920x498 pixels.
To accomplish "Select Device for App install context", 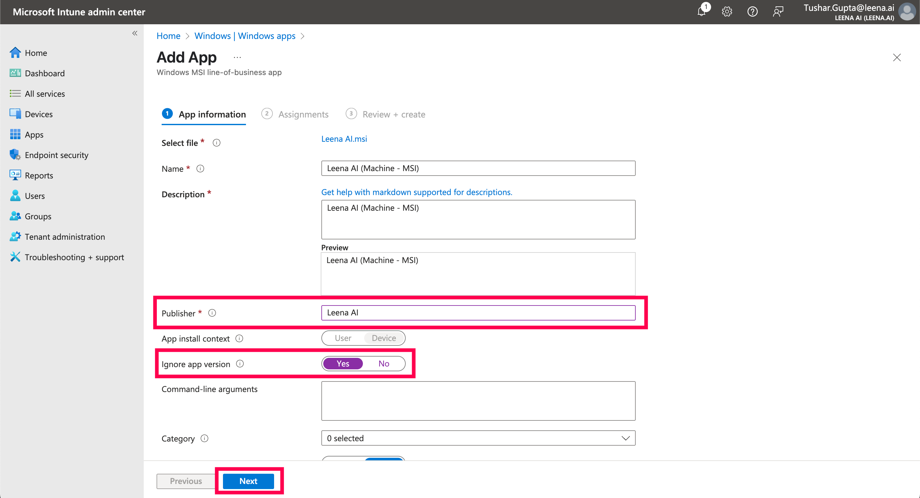I will (x=384, y=338).
